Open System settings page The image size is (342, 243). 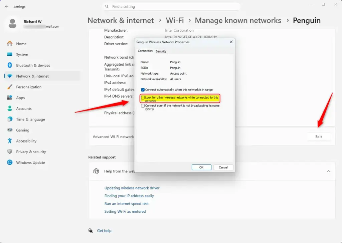pyautogui.click(x=42, y=55)
